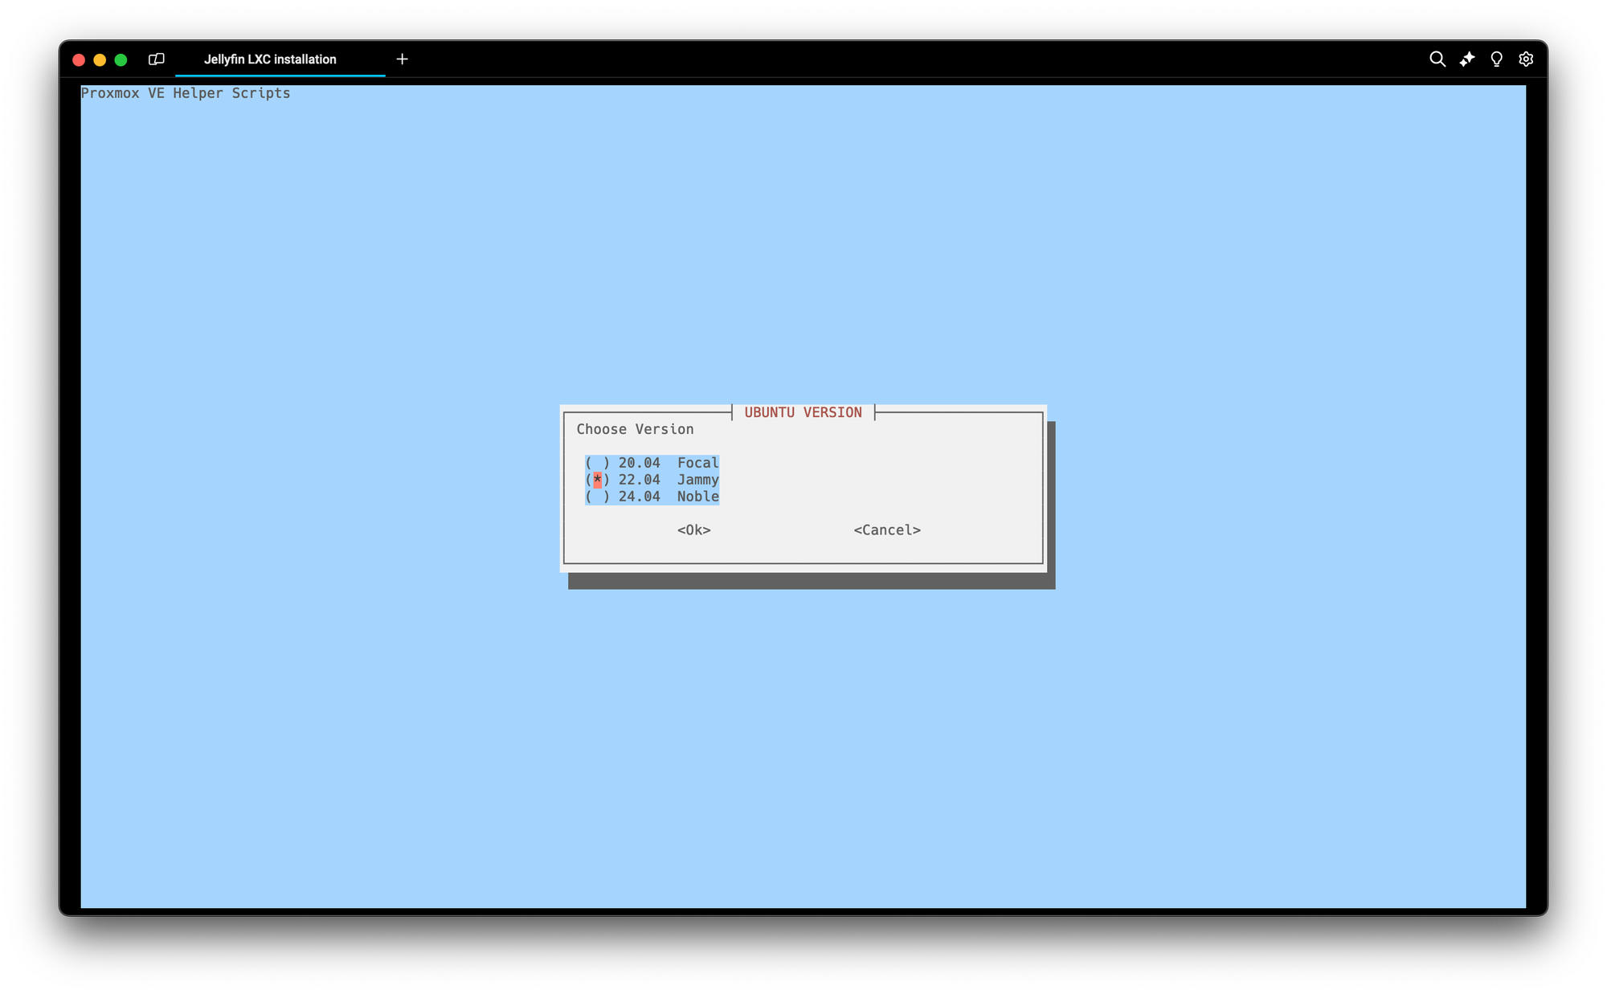
Task: Open the lightbulb tips icon
Action: pos(1496,59)
